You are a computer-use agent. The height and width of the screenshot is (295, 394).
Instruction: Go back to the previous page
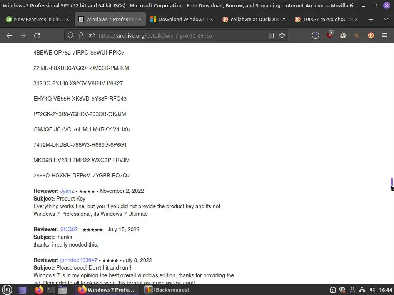click(x=9, y=36)
